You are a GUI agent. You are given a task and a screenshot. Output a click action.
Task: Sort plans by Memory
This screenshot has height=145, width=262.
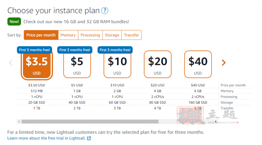point(68,35)
